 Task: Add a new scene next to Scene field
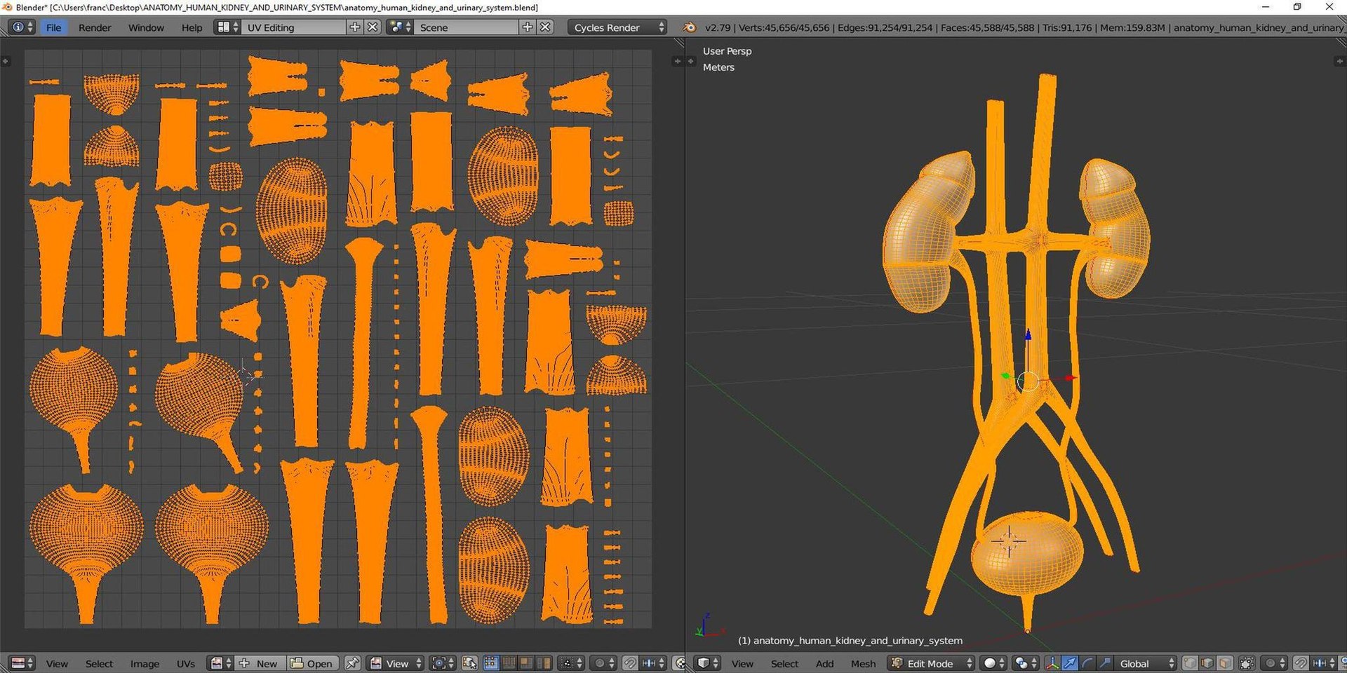click(528, 27)
